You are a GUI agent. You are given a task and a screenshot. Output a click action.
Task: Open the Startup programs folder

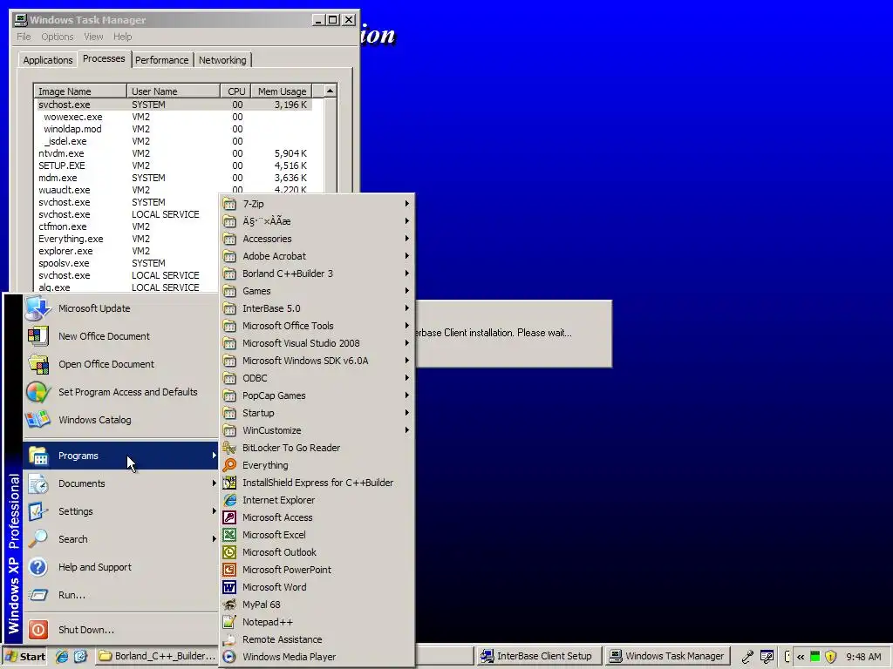(x=317, y=413)
